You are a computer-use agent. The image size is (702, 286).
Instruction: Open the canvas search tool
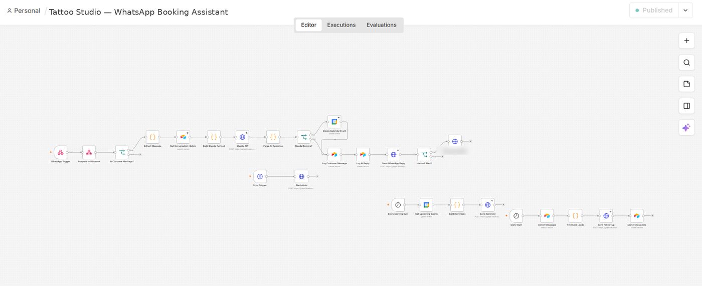click(x=686, y=63)
